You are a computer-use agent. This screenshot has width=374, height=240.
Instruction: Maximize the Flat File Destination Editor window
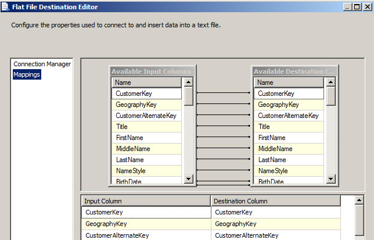tap(355, 6)
